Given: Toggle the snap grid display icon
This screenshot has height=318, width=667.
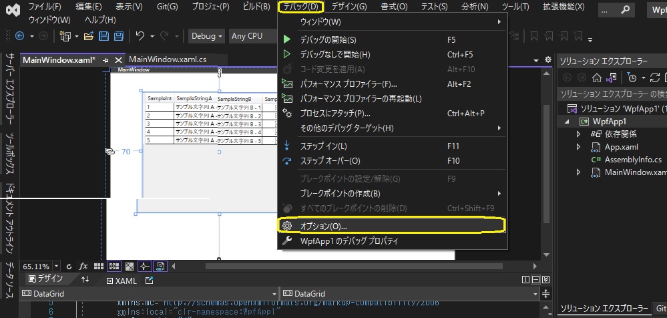Looking at the screenshot, I should coord(99,266).
